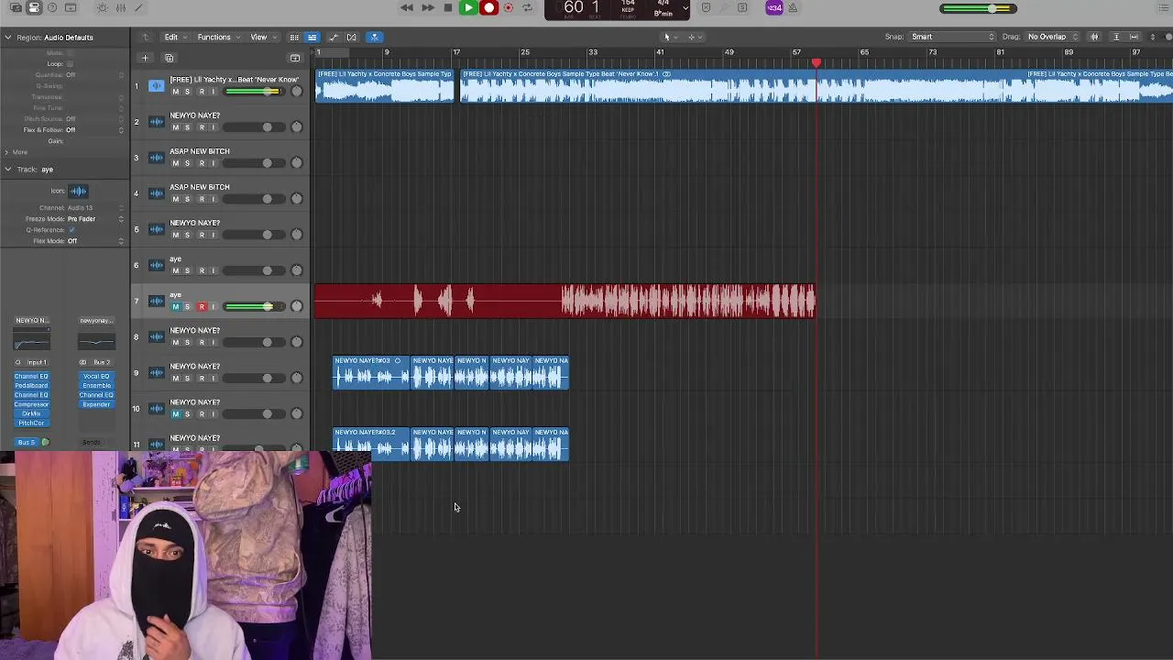Unmute track 10 NEWYO NAYE?
The image size is (1173, 660).
tap(175, 414)
